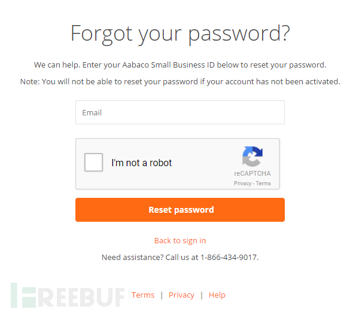Focus the Email input field
359x312 pixels.
click(180, 112)
